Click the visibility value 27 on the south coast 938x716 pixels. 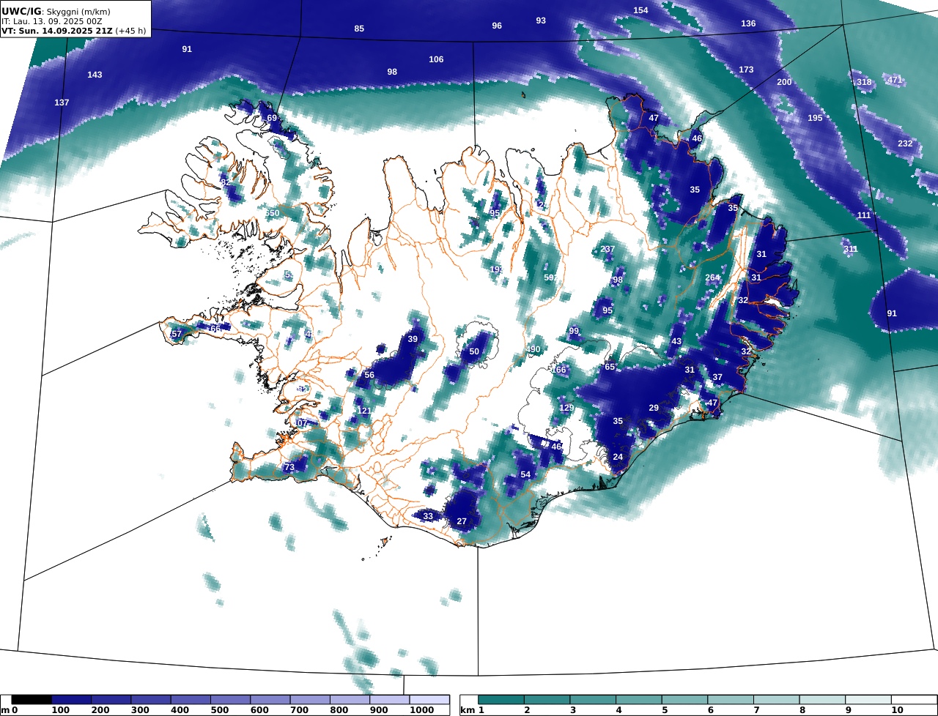tap(462, 521)
